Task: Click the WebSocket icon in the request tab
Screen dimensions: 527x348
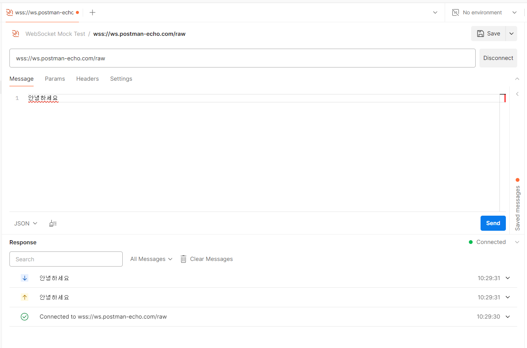Action: [x=9, y=12]
